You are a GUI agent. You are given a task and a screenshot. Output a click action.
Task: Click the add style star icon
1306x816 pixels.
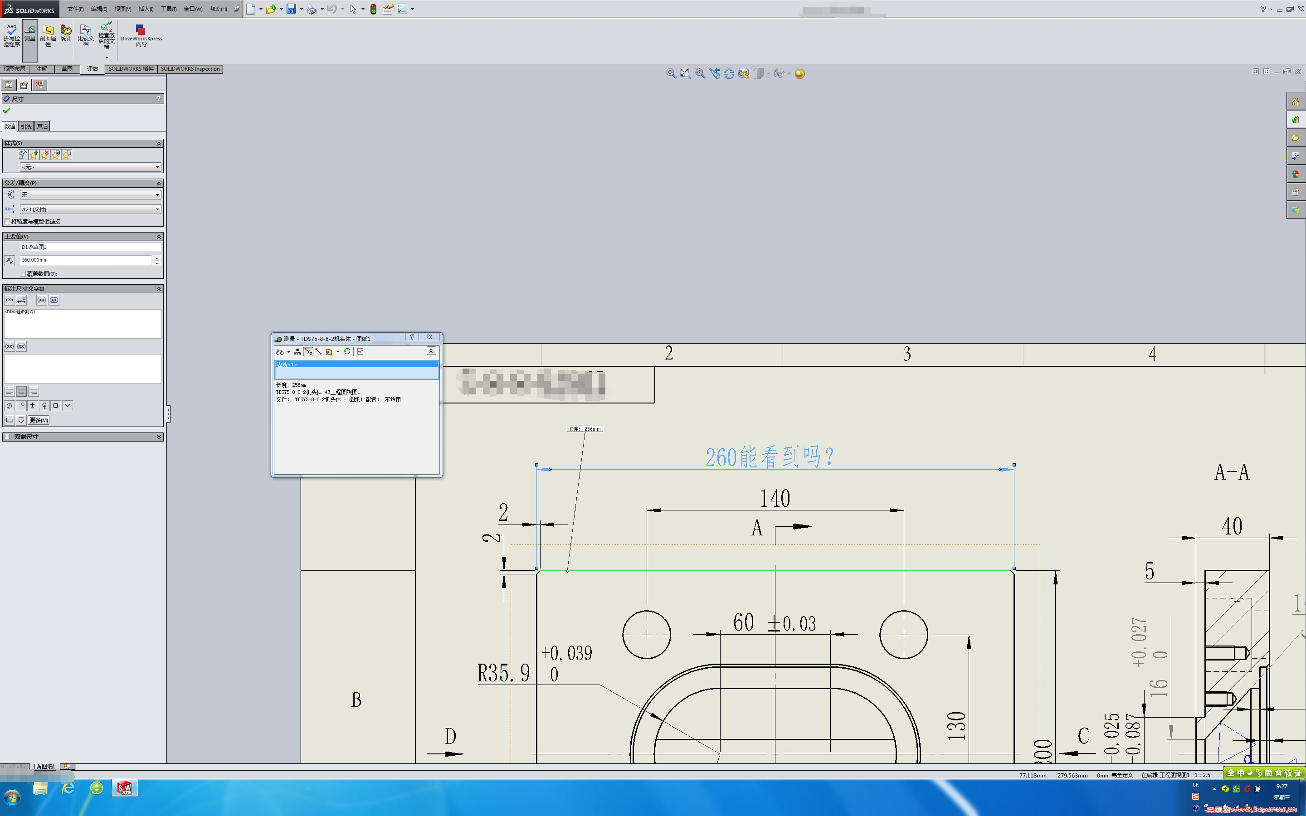click(x=34, y=155)
